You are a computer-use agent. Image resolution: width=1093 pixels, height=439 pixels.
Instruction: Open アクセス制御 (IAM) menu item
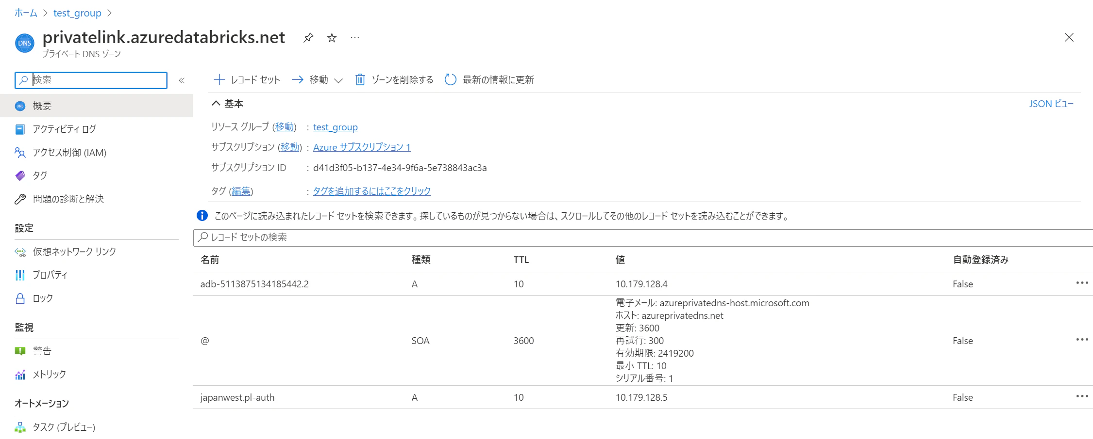coord(97,152)
